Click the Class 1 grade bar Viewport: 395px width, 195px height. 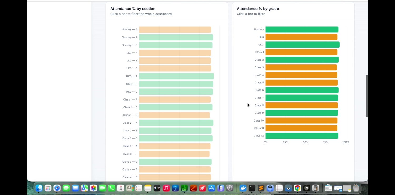tap(301, 52)
